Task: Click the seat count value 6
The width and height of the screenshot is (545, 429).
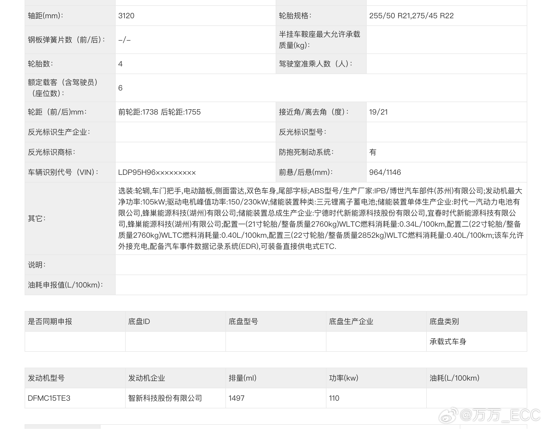Action: (x=120, y=88)
